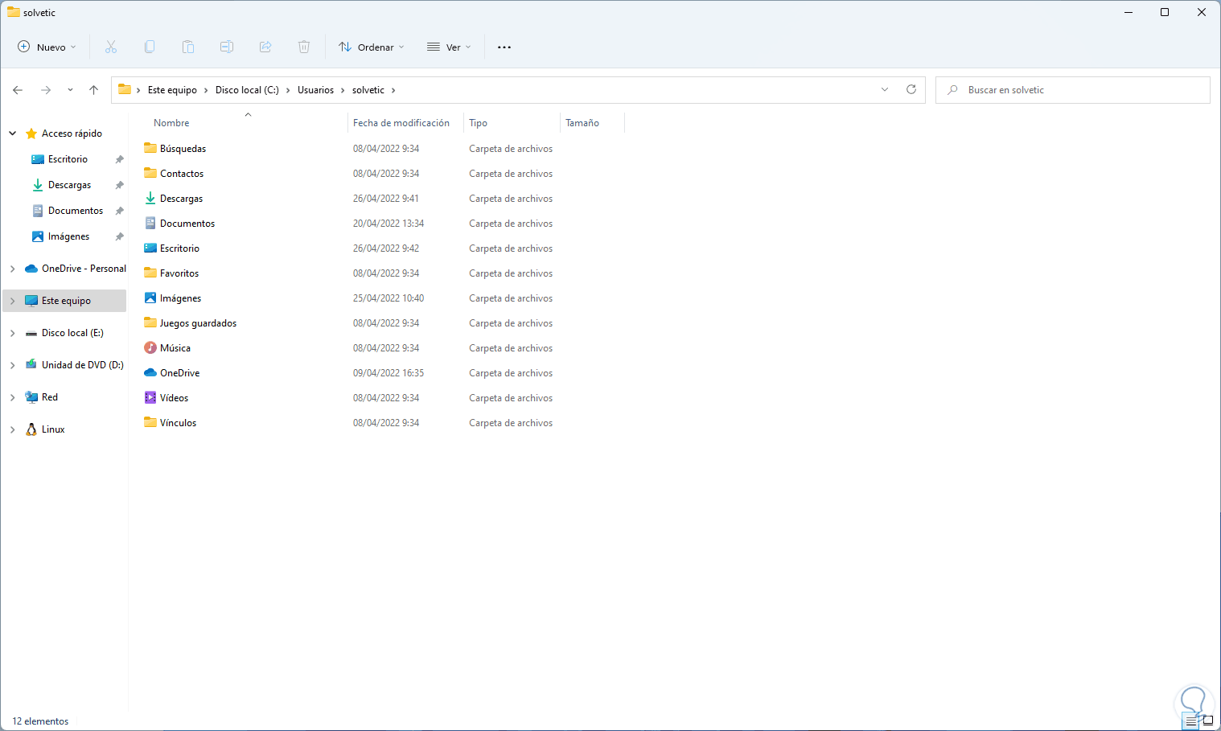1221x731 pixels.
Task: Open the Nuevo dropdown menu
Action: point(47,47)
